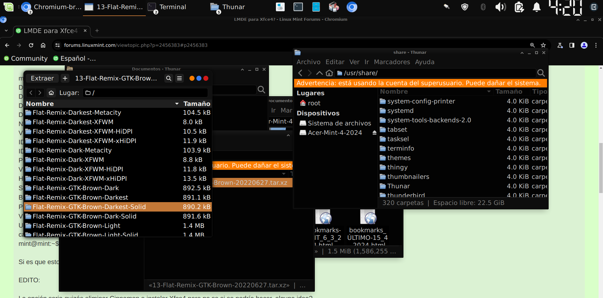Click the blue dot window button
603x298 pixels.
coord(199,78)
